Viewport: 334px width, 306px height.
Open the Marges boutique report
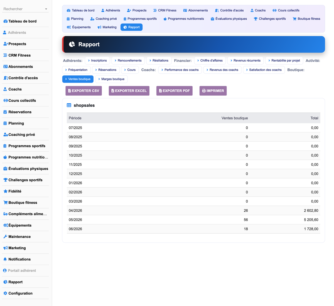pos(111,79)
